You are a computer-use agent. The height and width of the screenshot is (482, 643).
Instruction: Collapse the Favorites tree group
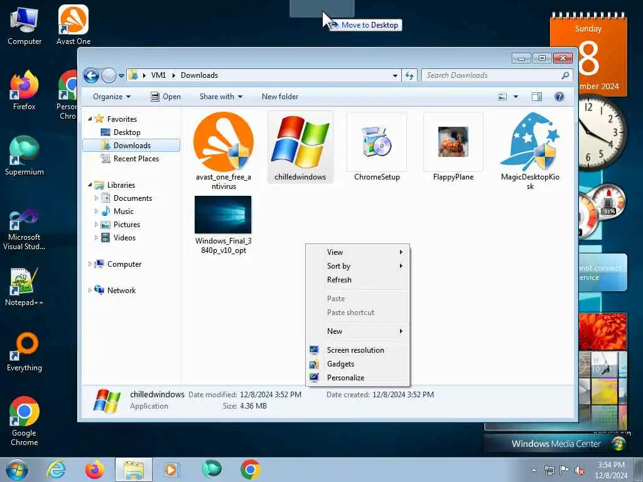point(90,119)
